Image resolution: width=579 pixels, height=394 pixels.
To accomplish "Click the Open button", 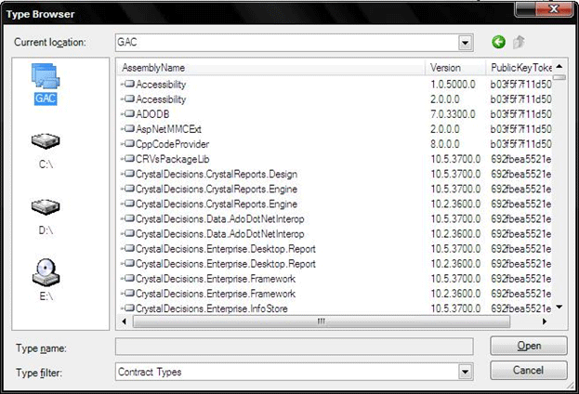I will pyautogui.click(x=529, y=346).
